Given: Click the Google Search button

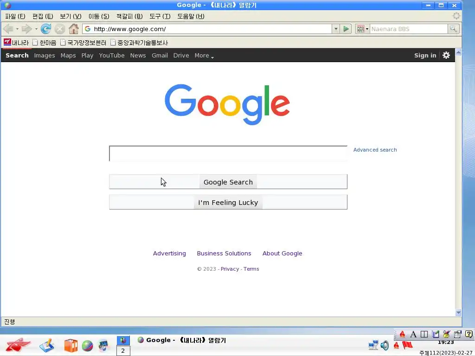Looking at the screenshot, I should (228, 182).
